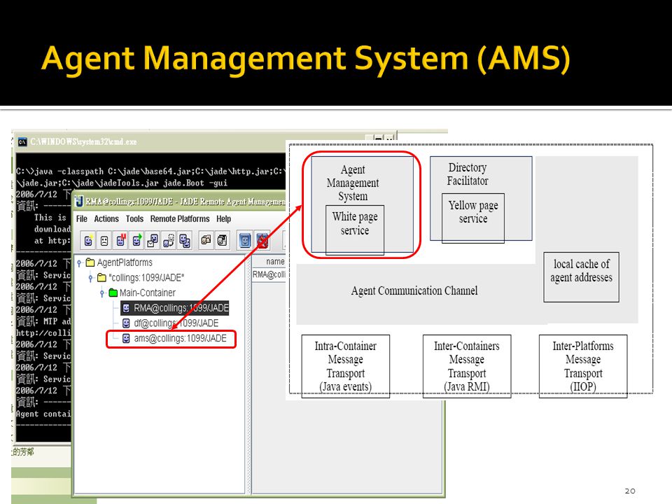Click the slide page number 20

click(629, 491)
